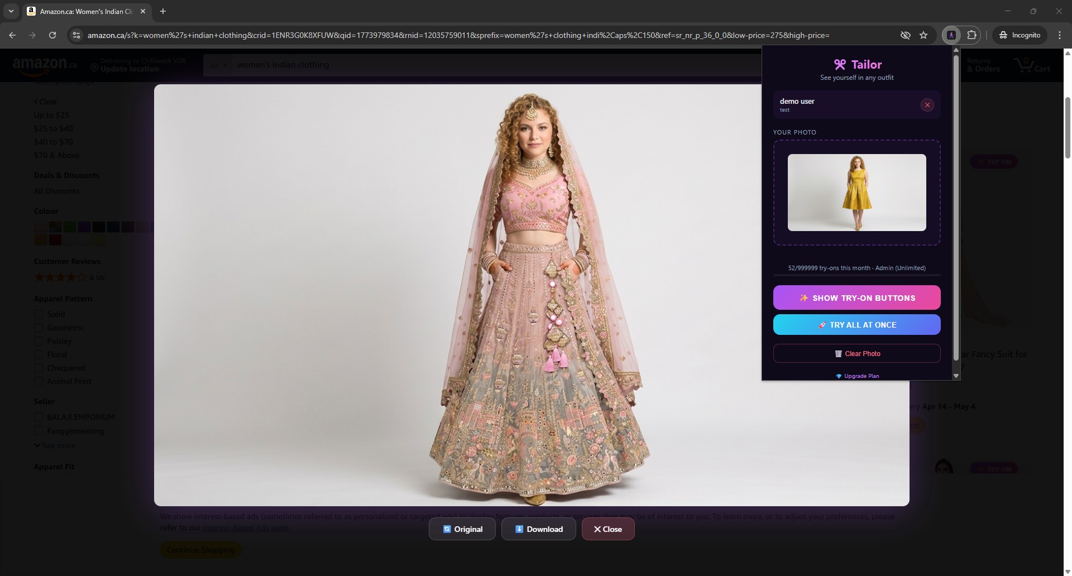Open a new browser tab
This screenshot has height=576, width=1072.
[x=163, y=11]
